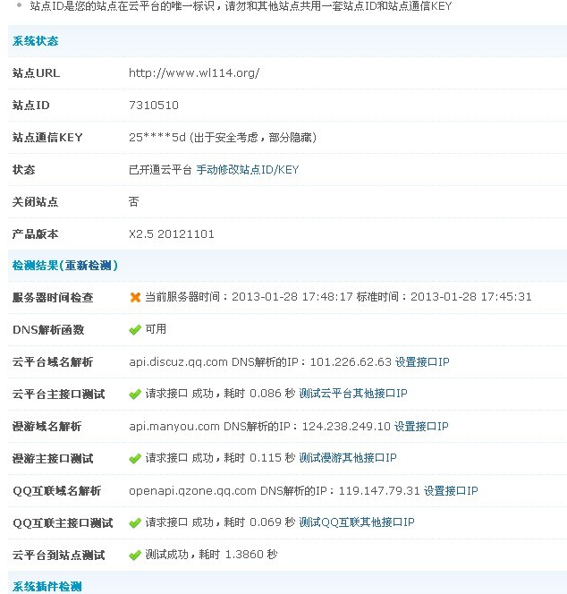Image resolution: width=567 pixels, height=594 pixels.
Task: Open 设置接口IP for api.discuz.qq.com
Action: [422, 362]
